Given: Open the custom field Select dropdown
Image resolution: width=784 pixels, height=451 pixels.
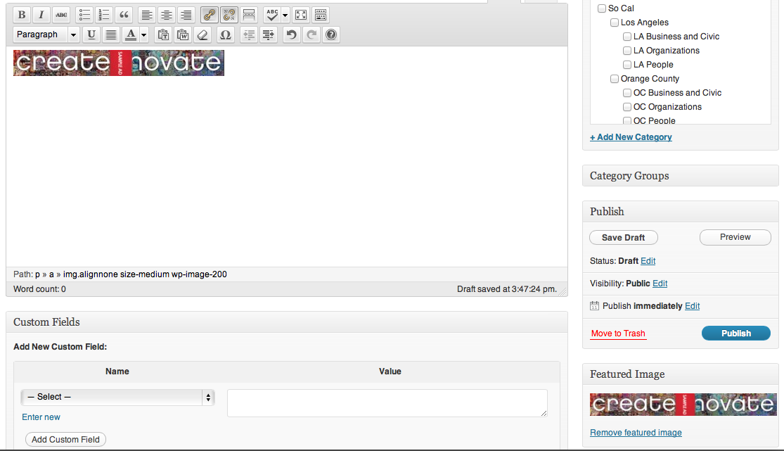Looking at the screenshot, I should (117, 397).
